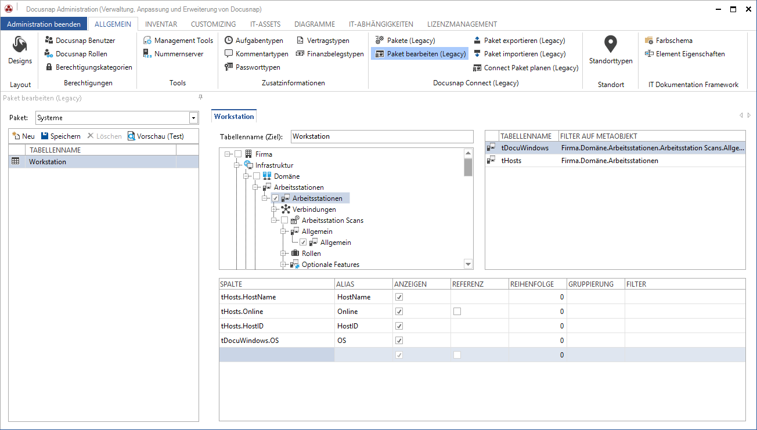
Task: Click Paket exportieren (Legacy)
Action: tap(518, 41)
